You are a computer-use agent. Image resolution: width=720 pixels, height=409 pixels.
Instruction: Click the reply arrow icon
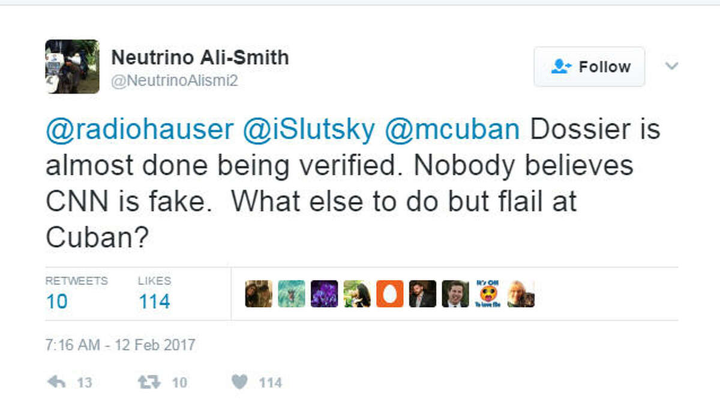tap(56, 382)
